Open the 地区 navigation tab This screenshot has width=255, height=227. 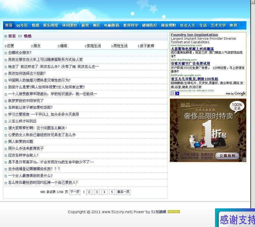pyautogui.click(x=96, y=25)
